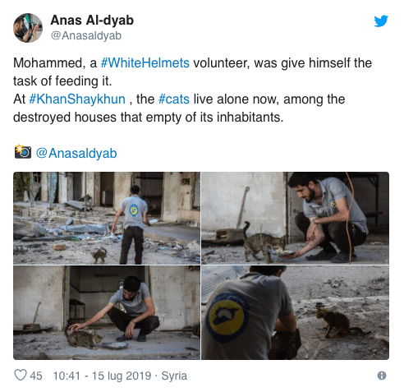The height and width of the screenshot is (392, 404).
Task: Click the camera emoji icon
Action: (23, 152)
